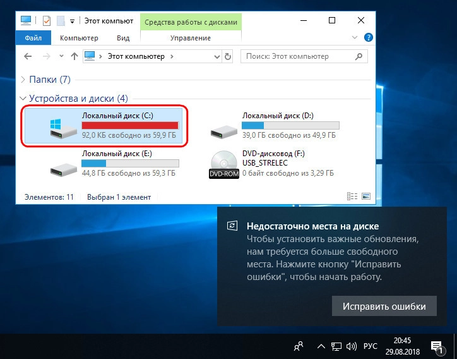457x359 pixels.
Task: Switch to details view icon in status bar
Action: click(x=351, y=197)
